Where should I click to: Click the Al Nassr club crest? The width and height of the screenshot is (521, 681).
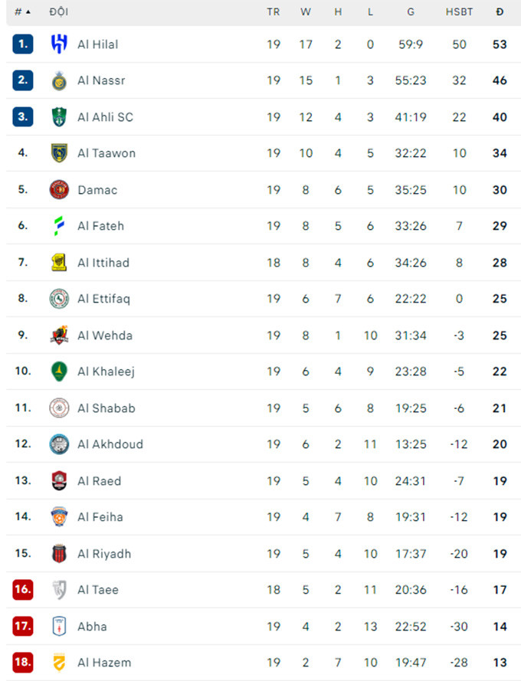click(x=59, y=80)
